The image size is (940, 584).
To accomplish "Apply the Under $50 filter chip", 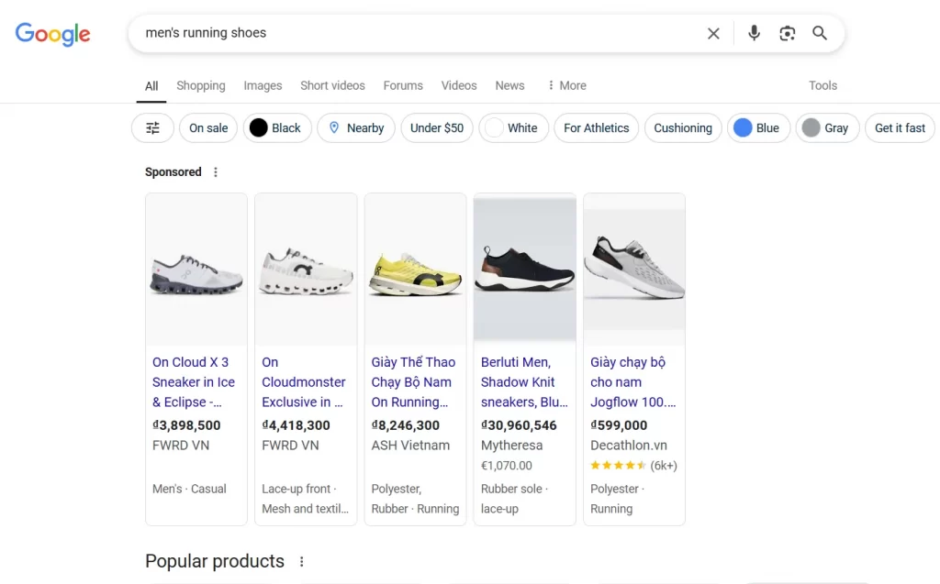I will pyautogui.click(x=436, y=127).
